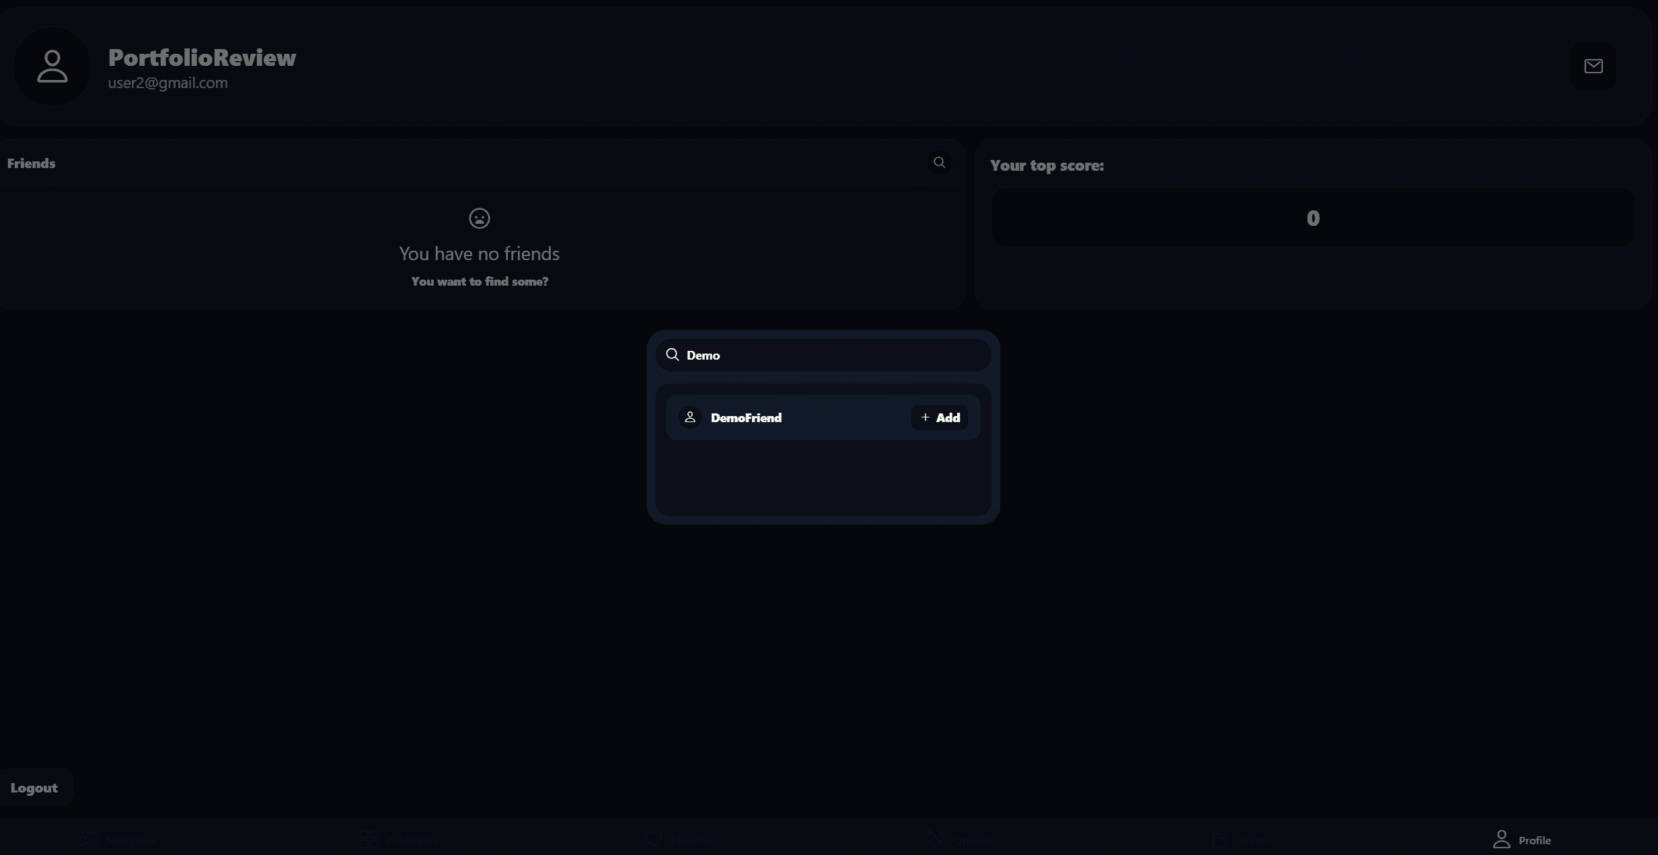Click the magnifier icon in the Demo search box

(x=672, y=354)
